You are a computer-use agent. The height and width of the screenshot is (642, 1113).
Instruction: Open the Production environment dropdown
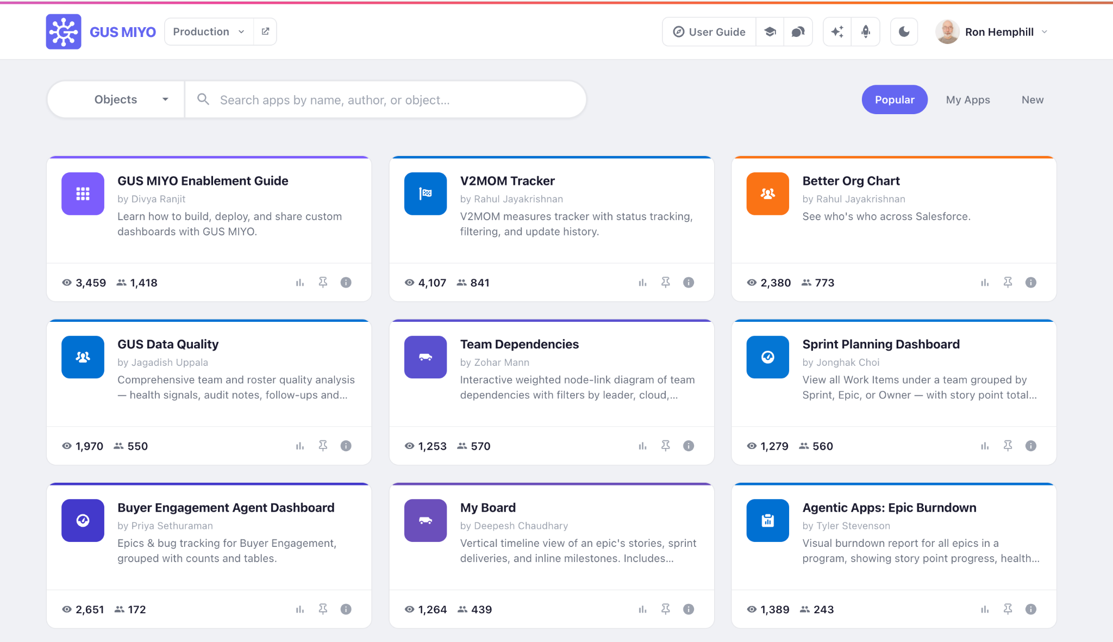(x=209, y=32)
